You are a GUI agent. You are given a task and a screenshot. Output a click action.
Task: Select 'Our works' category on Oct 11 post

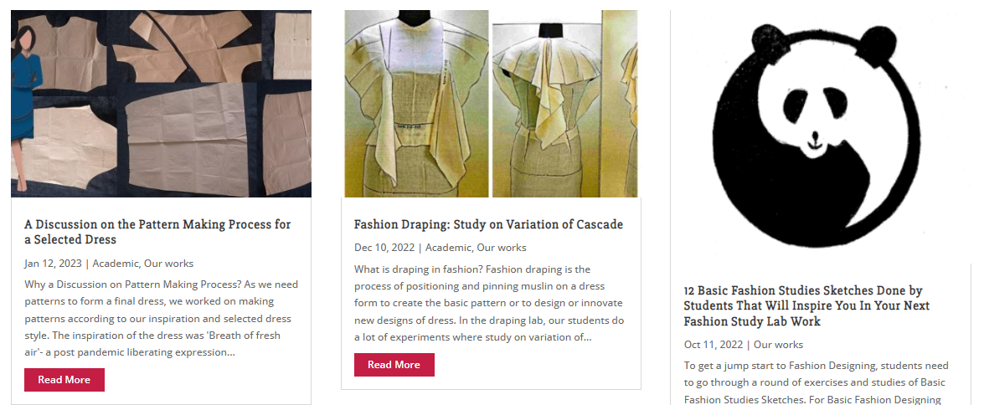(778, 344)
